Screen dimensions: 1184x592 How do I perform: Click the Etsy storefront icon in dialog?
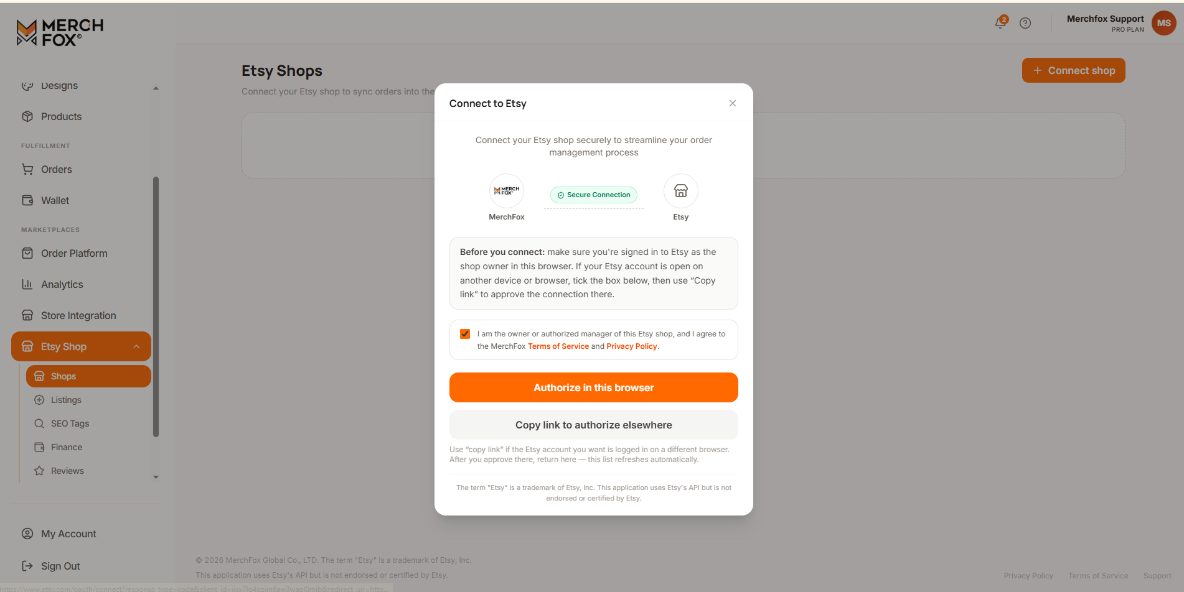[x=681, y=191]
